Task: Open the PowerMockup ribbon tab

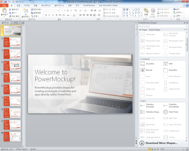Action: (x=89, y=5)
